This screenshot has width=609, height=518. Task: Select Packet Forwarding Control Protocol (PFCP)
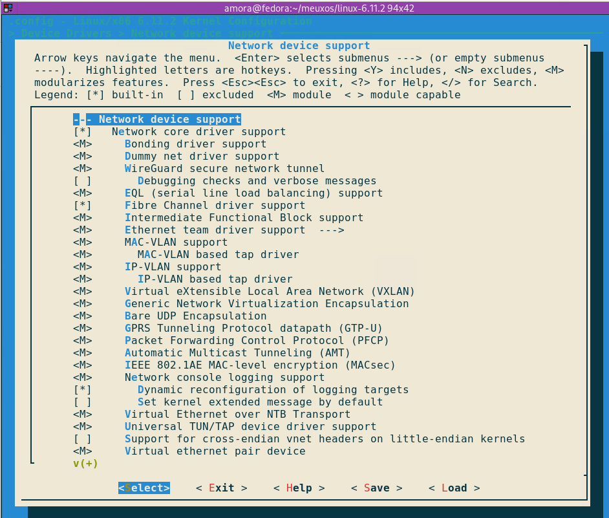click(257, 341)
